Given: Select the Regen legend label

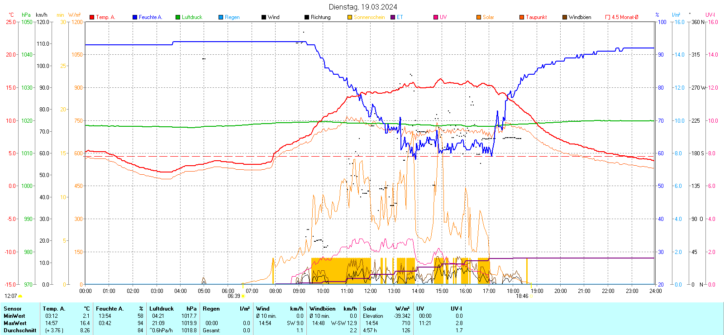Looking at the screenshot, I should (232, 17).
